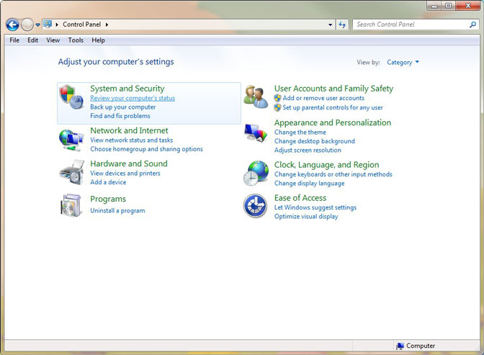Open User Accounts and Family Safety heading

333,89
